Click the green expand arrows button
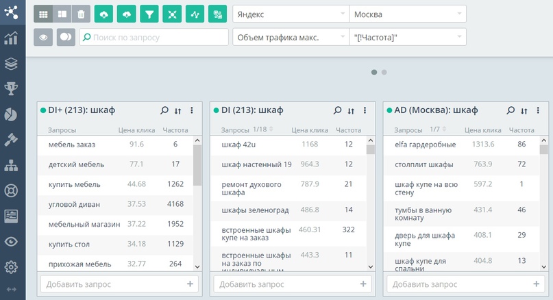Viewport: 553px width, 300px height. (172, 14)
